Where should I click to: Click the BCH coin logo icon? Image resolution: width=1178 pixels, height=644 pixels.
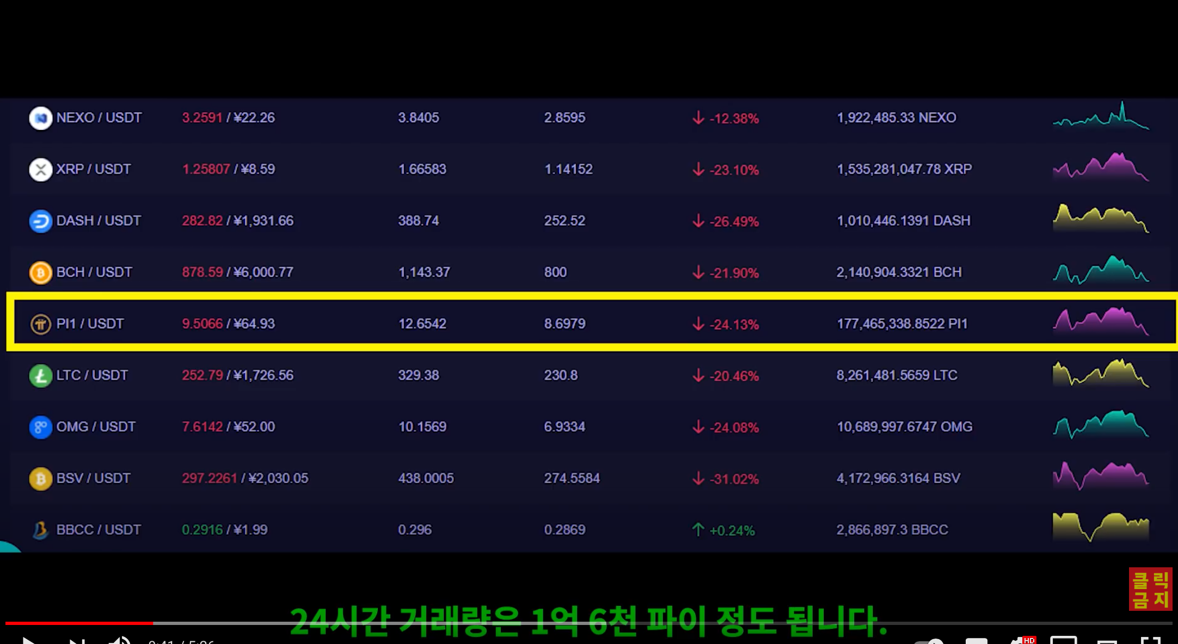coord(40,273)
